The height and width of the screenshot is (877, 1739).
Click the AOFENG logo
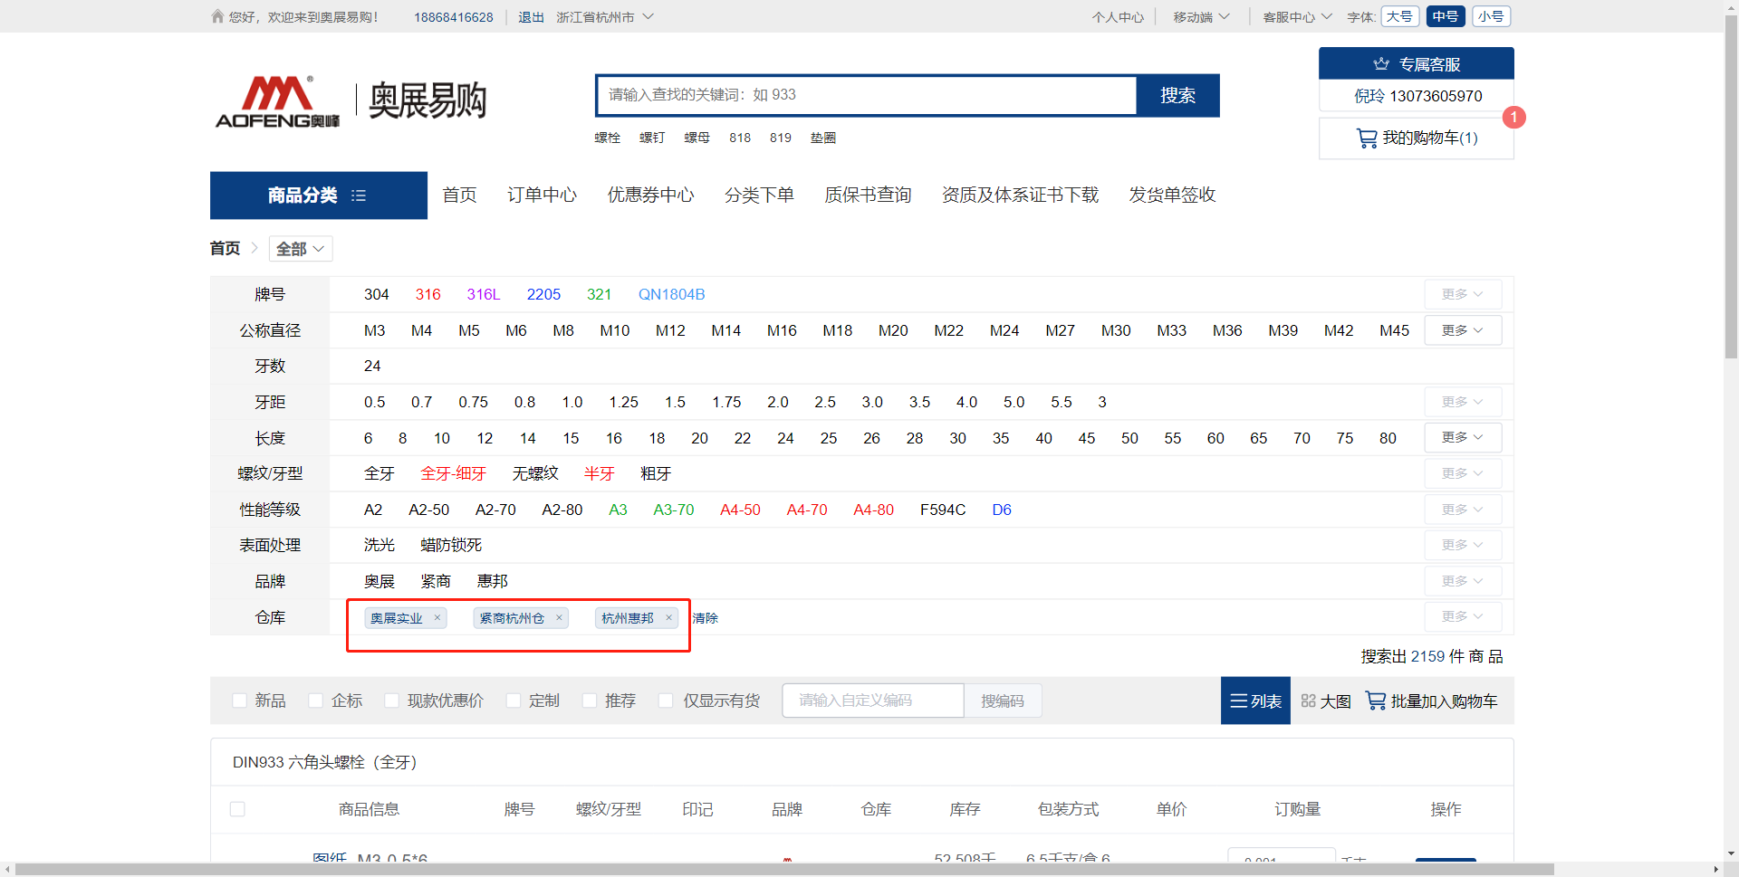tap(277, 101)
